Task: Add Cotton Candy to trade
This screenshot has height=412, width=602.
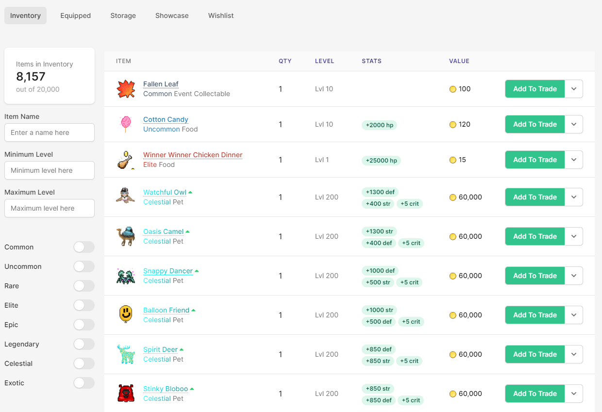Action: pos(535,124)
